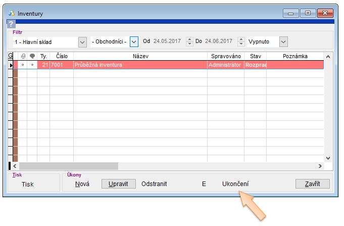Click scroll down arrow on vertical scrollbar
The height and width of the screenshot is (226, 344).
tap(327, 158)
